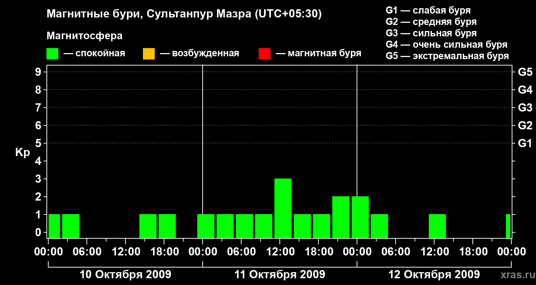Viewport: 536px width, 285px height.
Task: Click the 12:00 label for 10 Октября
Action: pyautogui.click(x=125, y=252)
